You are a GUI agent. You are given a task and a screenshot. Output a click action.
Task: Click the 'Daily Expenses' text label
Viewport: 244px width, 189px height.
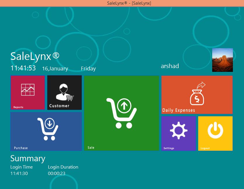point(179,110)
